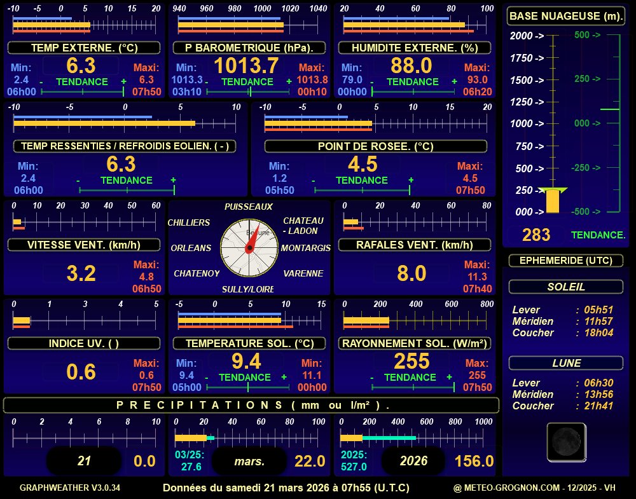Click the yellow cloud base level marker
This screenshot has width=636, height=499.
tap(553, 199)
